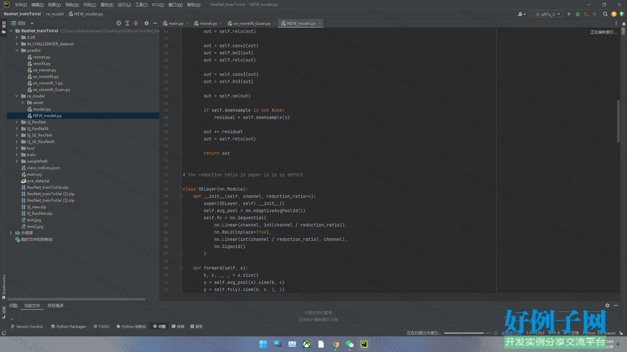This screenshot has width=627, height=352.
Task: Click CRLF line separator in status bar
Action: tap(540, 333)
